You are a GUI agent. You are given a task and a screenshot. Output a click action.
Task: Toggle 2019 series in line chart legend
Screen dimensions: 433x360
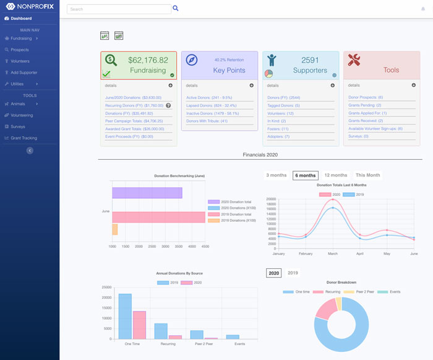pos(353,195)
